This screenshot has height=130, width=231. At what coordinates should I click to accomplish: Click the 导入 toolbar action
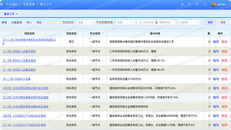29,23
